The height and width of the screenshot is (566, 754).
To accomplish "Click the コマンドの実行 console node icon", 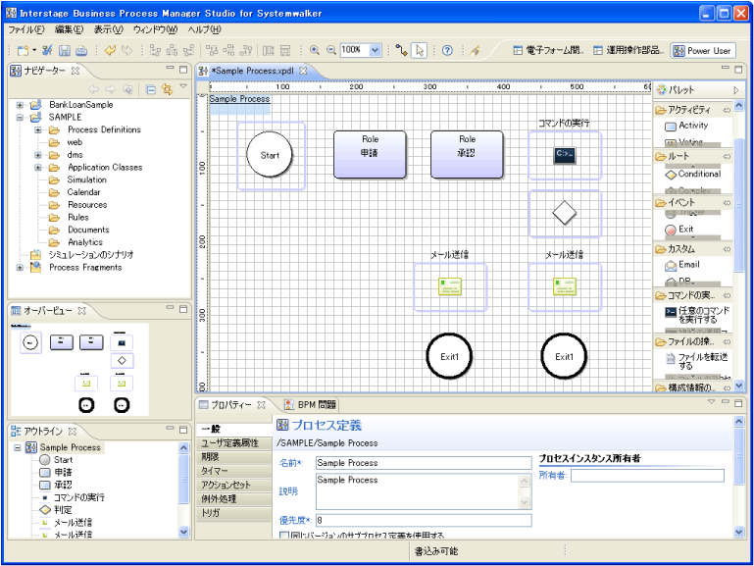I will click(564, 155).
